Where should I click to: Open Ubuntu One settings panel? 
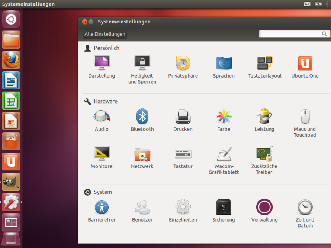(305, 67)
